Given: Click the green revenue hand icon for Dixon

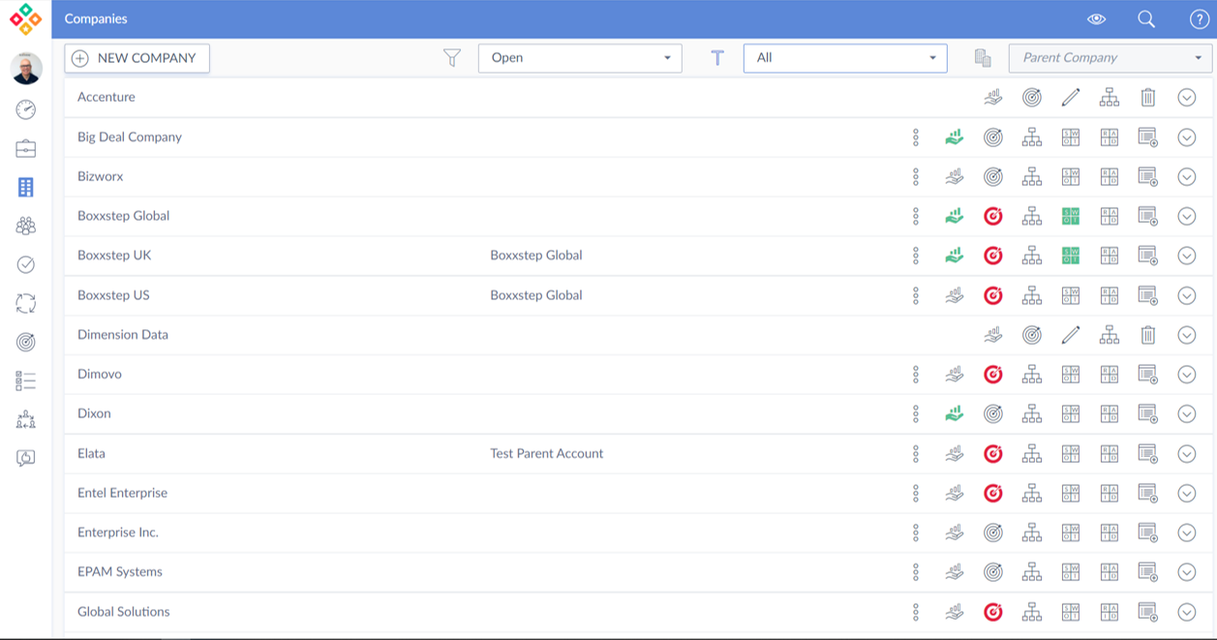Looking at the screenshot, I should (x=955, y=414).
